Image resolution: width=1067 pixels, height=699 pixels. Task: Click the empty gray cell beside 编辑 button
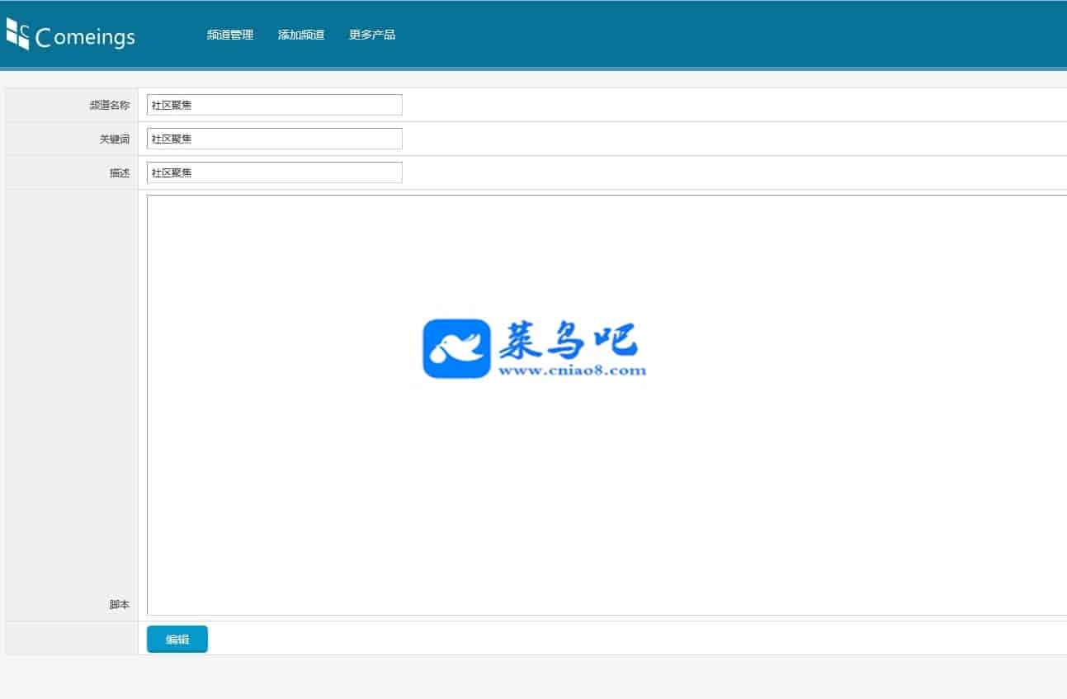(x=72, y=639)
